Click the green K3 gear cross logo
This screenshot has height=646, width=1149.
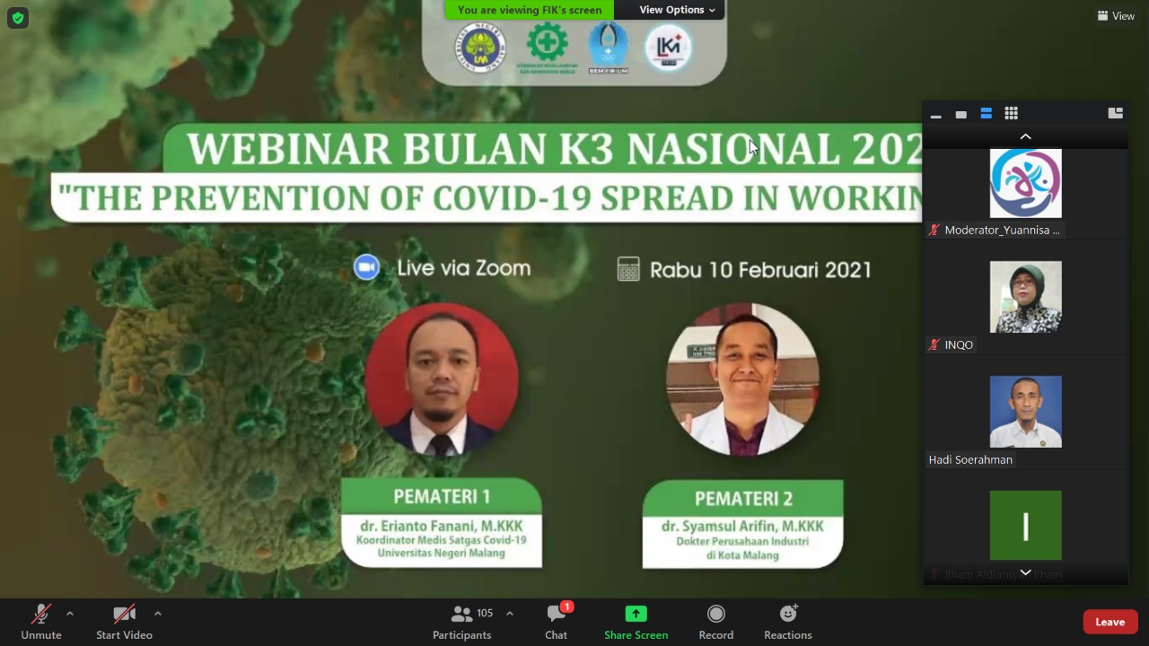click(547, 48)
